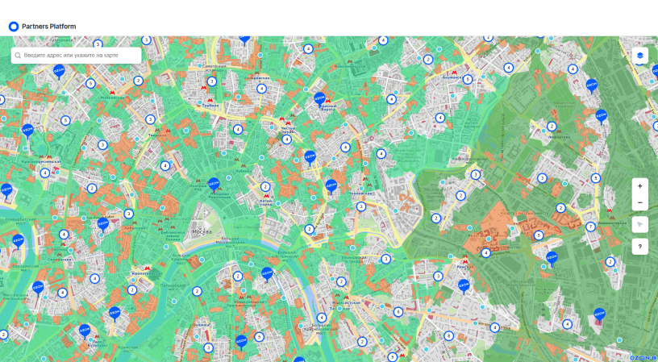Select cluster 2 above Китай-город label
Viewport: 658px width, 362px height.
pyautogui.click(x=264, y=187)
